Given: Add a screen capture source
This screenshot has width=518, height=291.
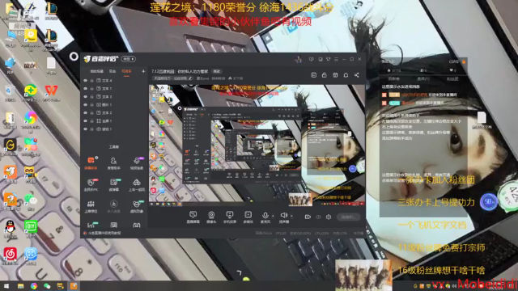Looking at the screenshot, I should pos(193,217).
